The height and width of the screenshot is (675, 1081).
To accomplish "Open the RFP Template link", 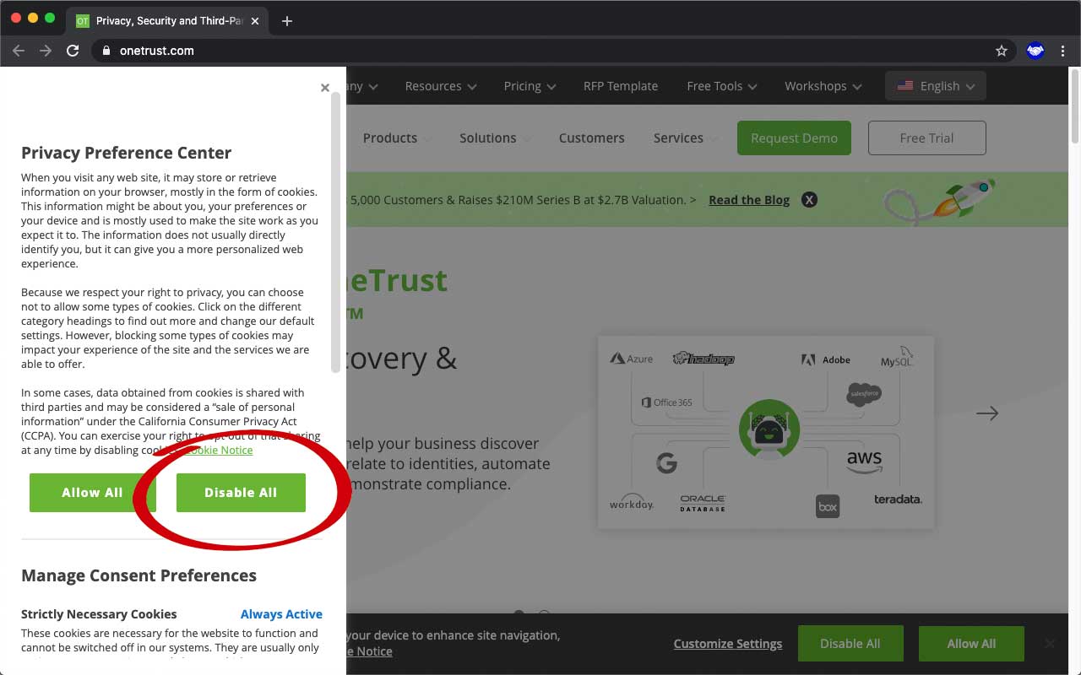I will pos(621,86).
